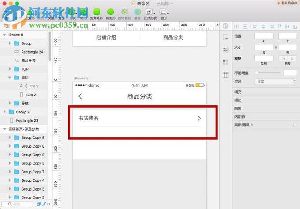This screenshot has width=300, height=209.
Task: Collapse the iPhone 8 artboard in layers
Action: [x=4, y=35]
